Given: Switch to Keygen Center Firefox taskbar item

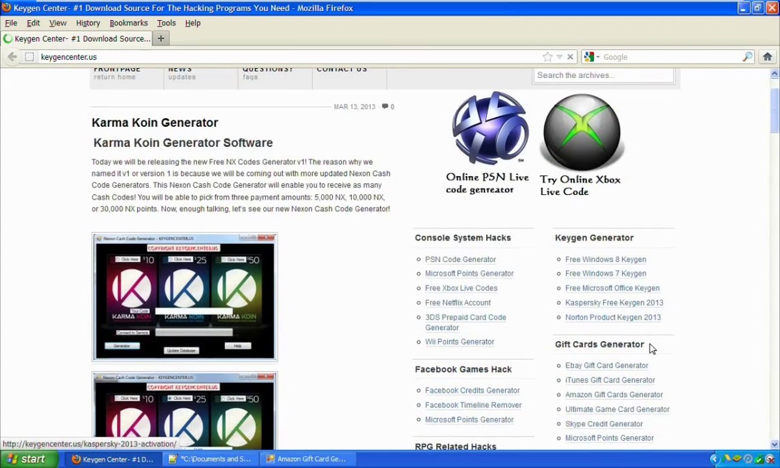Looking at the screenshot, I should (x=113, y=459).
